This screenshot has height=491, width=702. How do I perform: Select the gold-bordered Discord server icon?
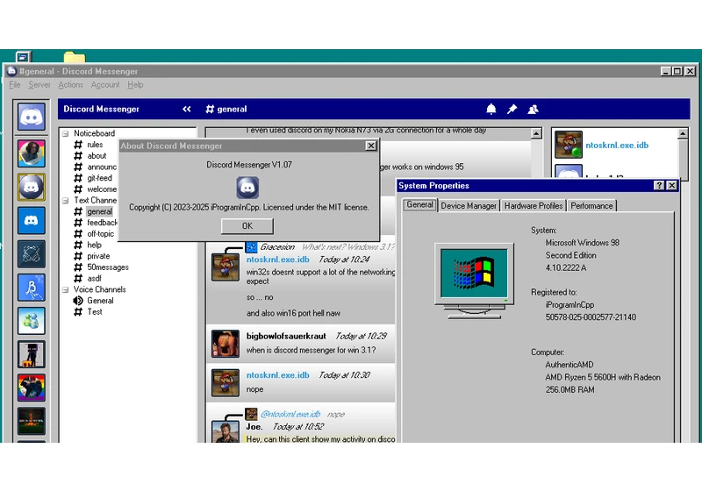pos(32,187)
